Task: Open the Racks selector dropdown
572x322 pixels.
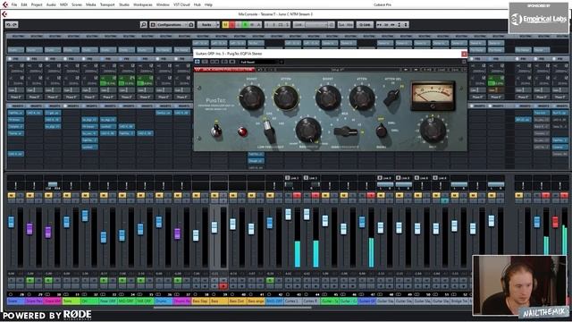Action: [x=208, y=24]
